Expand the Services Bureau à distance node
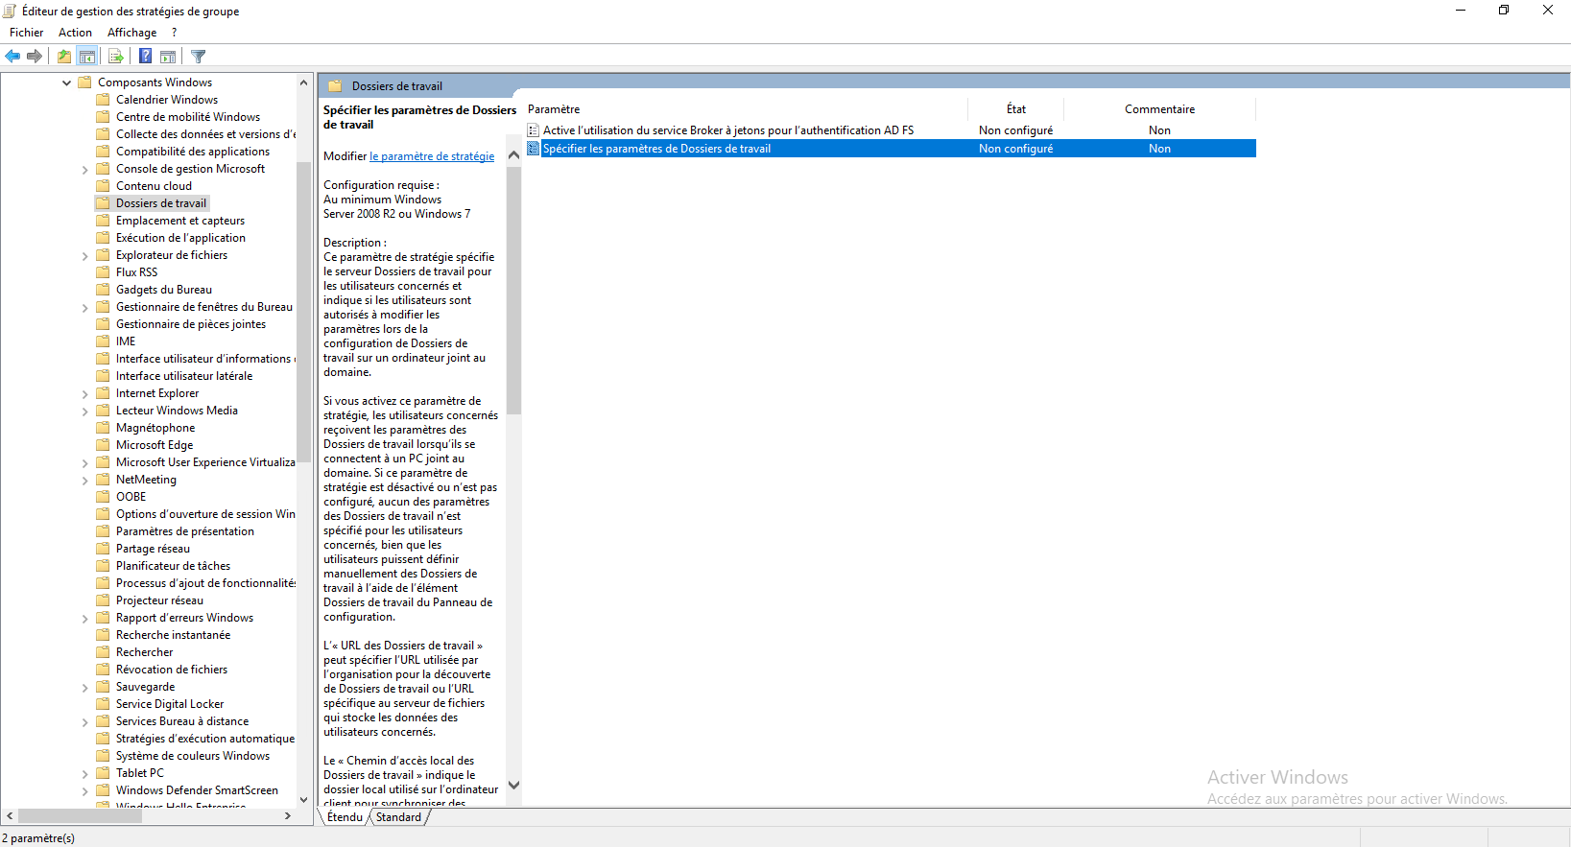1571x847 pixels. [x=84, y=721]
